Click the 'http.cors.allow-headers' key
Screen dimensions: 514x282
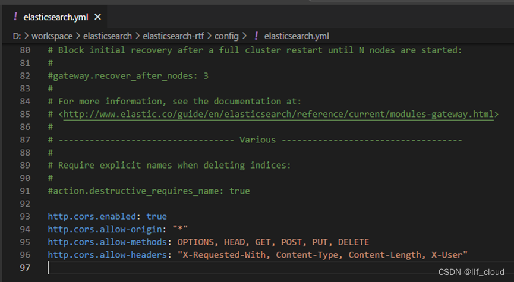tap(108, 255)
